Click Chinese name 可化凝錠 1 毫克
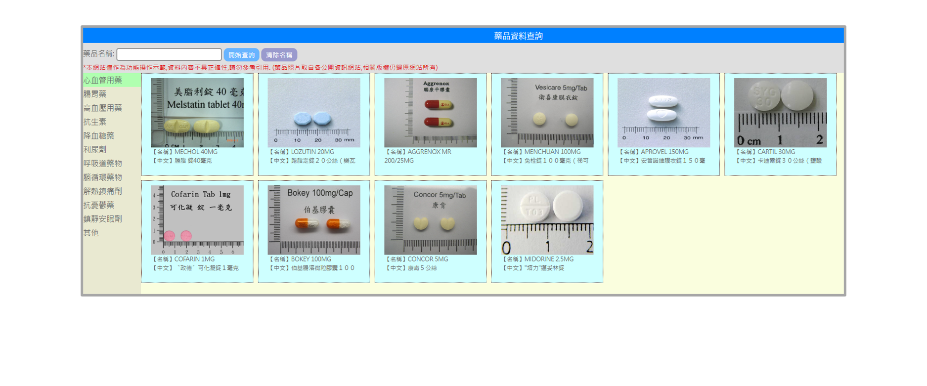The width and height of the screenshot is (927, 386). pyautogui.click(x=195, y=268)
